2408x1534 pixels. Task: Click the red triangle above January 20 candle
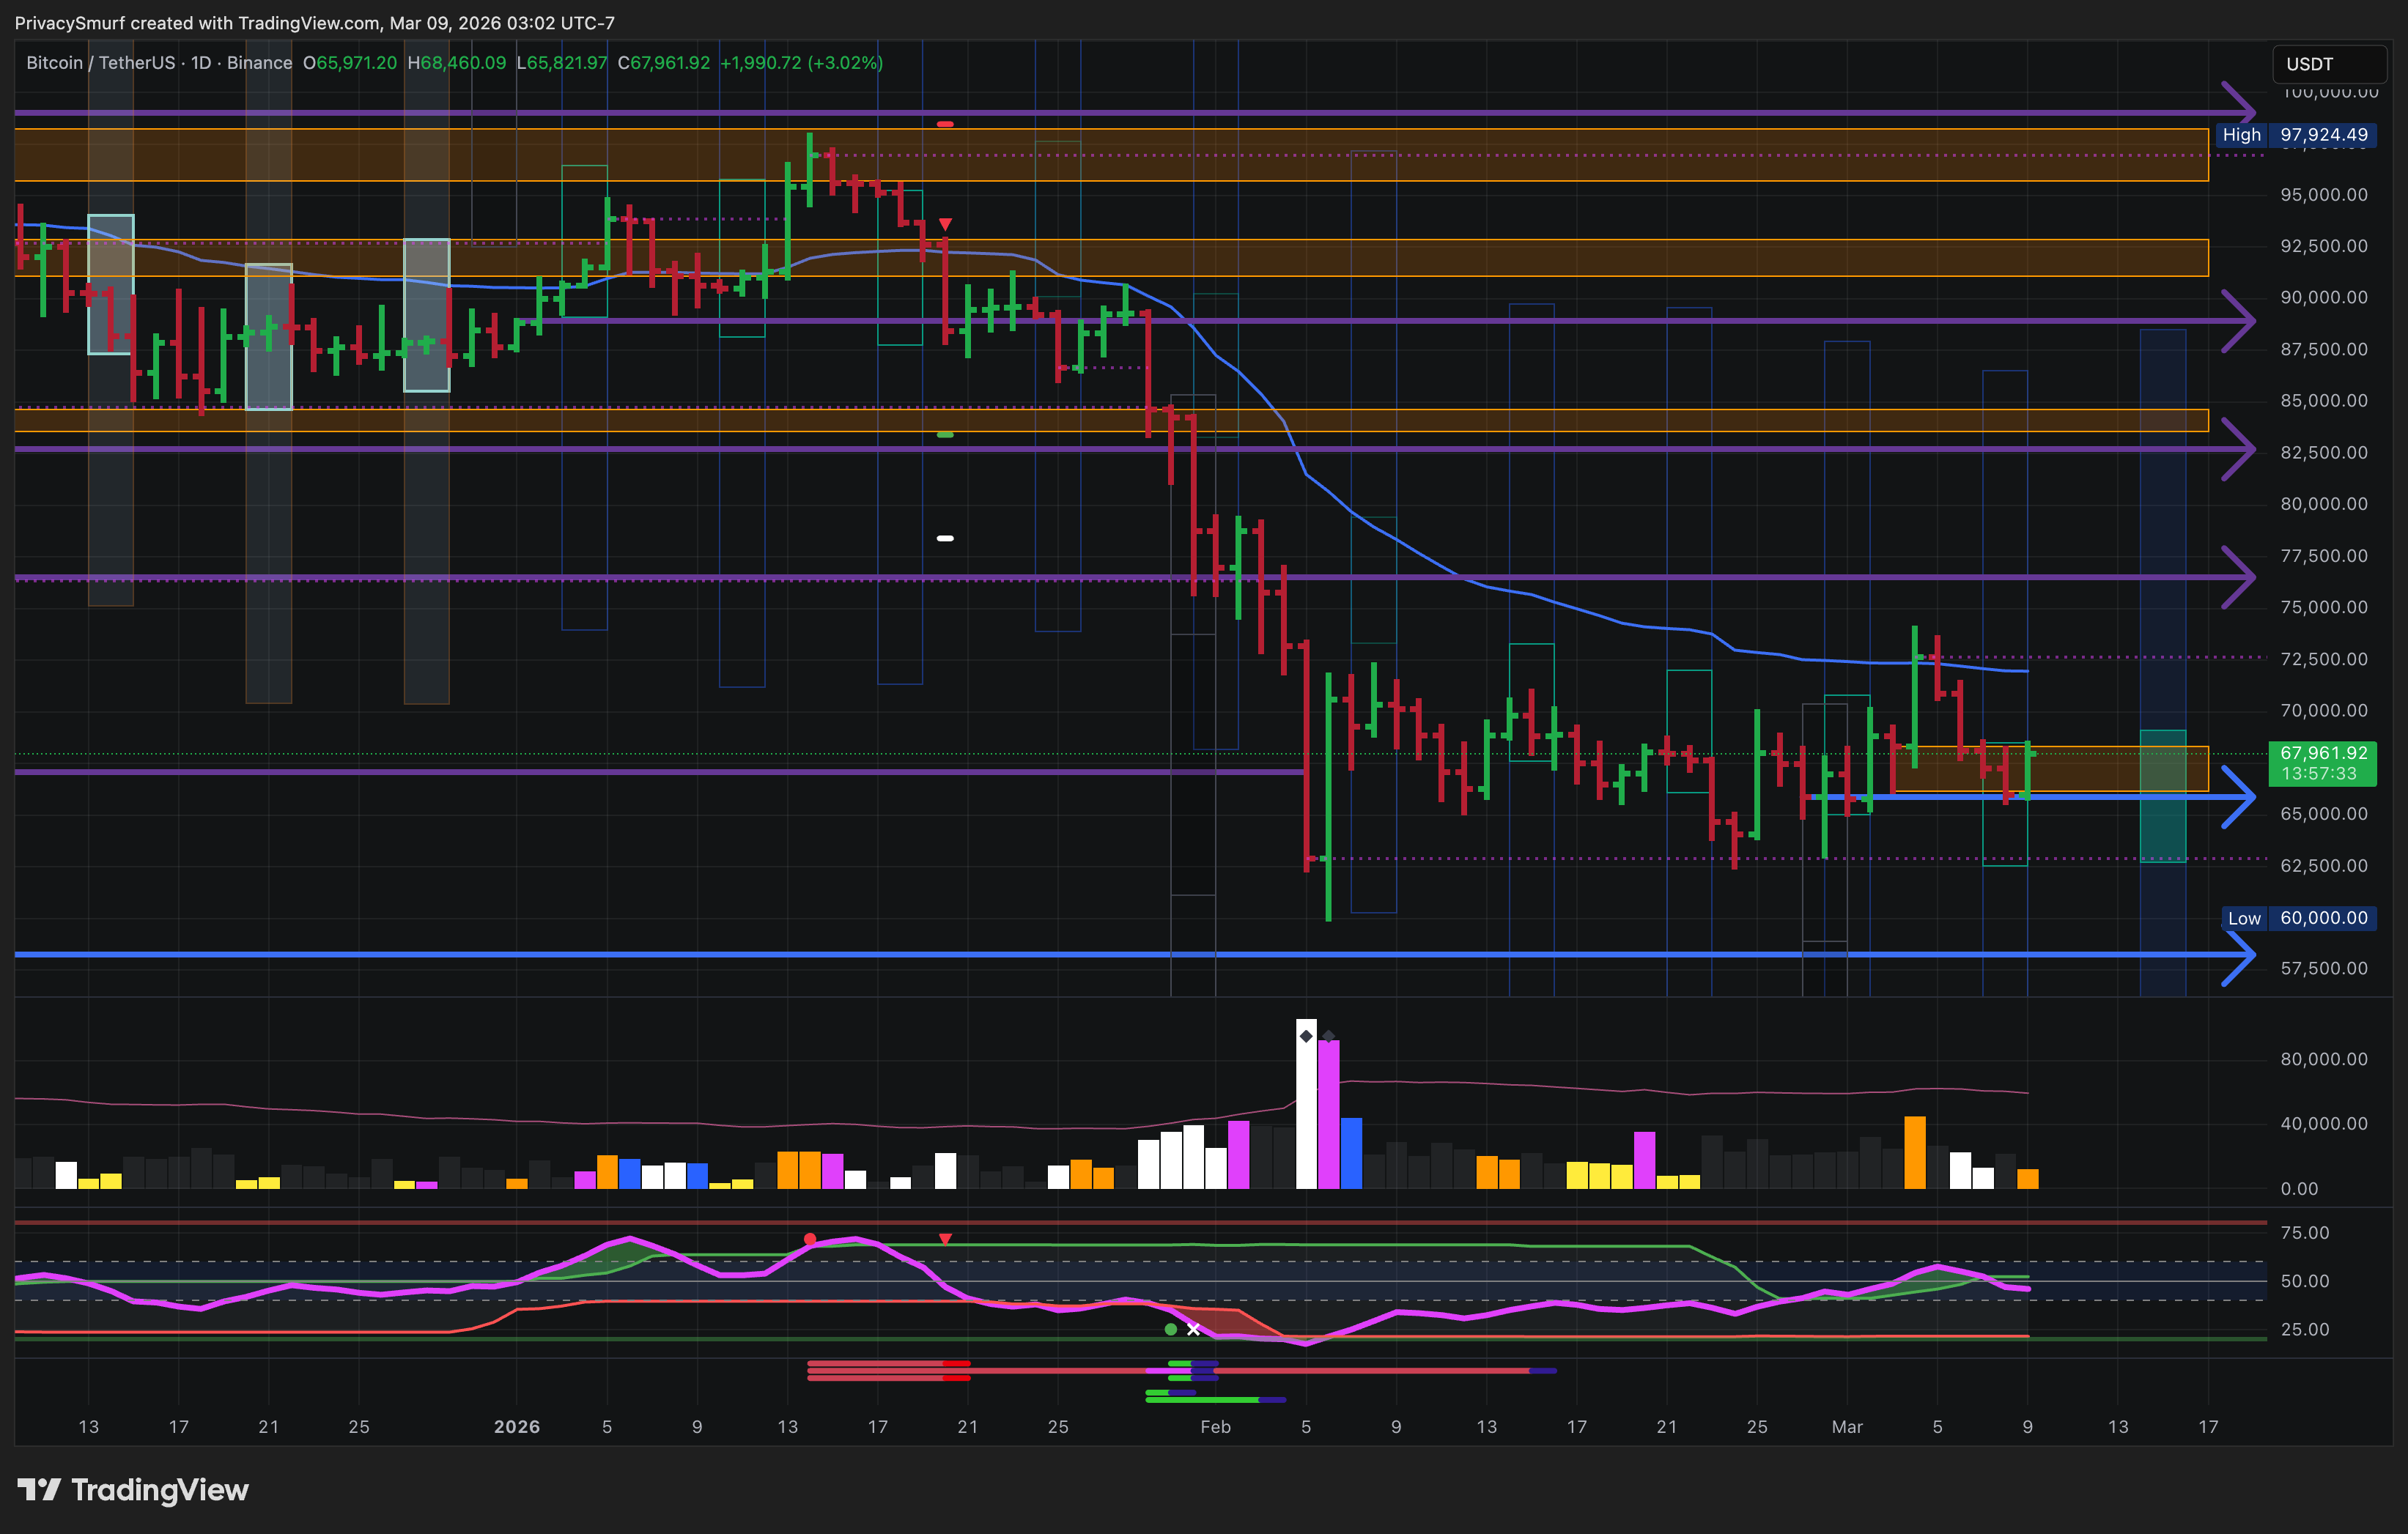point(945,224)
